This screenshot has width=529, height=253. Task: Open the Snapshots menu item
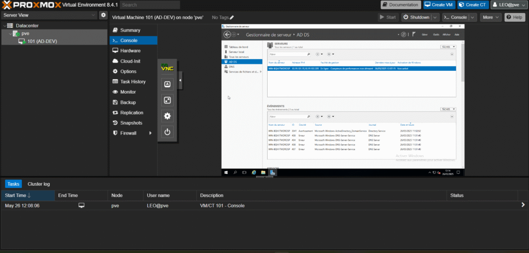pos(131,123)
